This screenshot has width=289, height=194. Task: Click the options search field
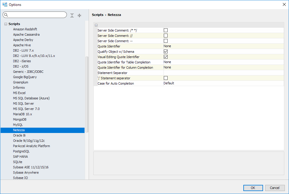(x=37, y=15)
